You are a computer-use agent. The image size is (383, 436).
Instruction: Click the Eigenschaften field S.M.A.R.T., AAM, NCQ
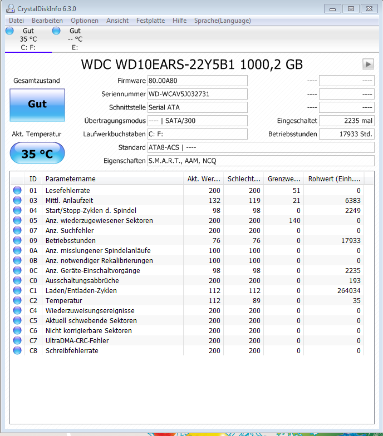coord(261,161)
